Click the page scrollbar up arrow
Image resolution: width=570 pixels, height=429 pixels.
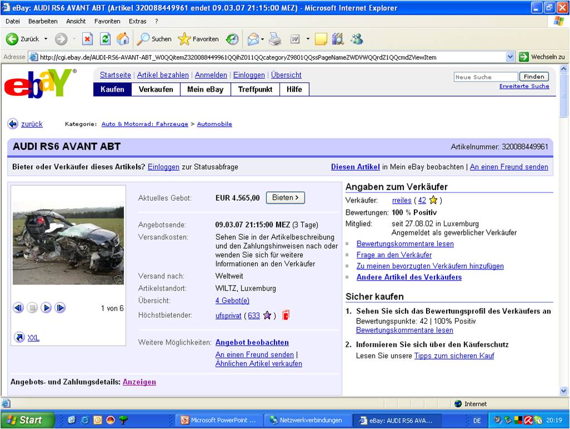click(x=563, y=69)
